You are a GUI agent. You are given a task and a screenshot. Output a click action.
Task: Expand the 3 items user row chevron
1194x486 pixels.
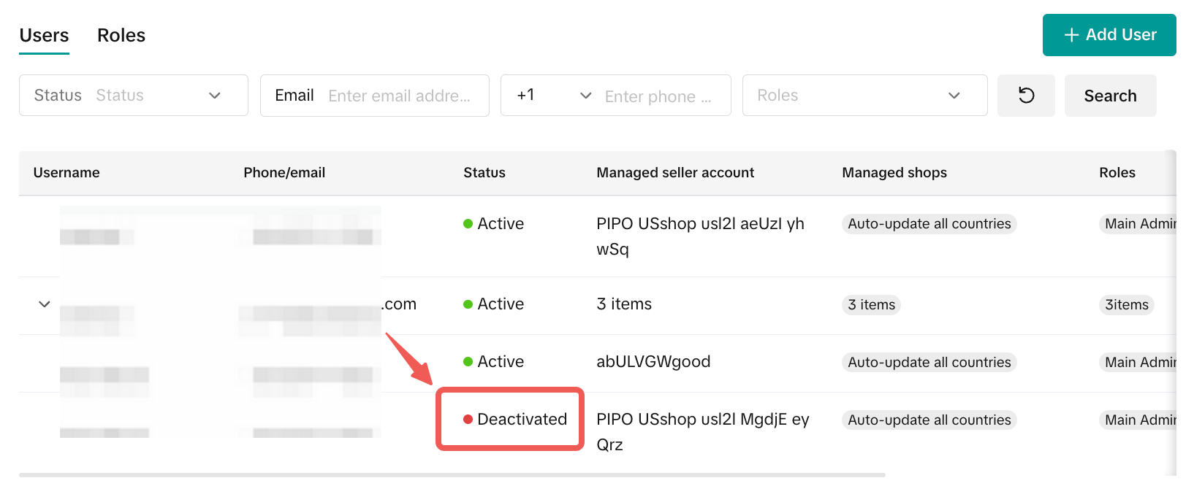tap(45, 304)
